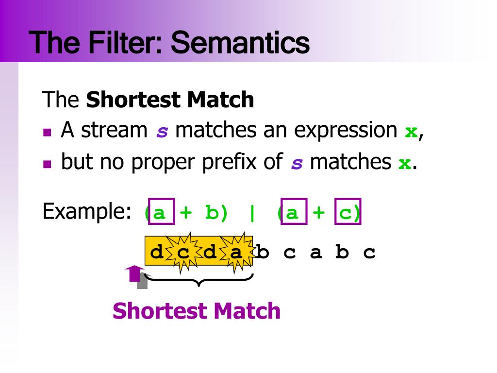The height and width of the screenshot is (373, 497).
Task: Click the starburst around letter a
Action: (x=236, y=253)
